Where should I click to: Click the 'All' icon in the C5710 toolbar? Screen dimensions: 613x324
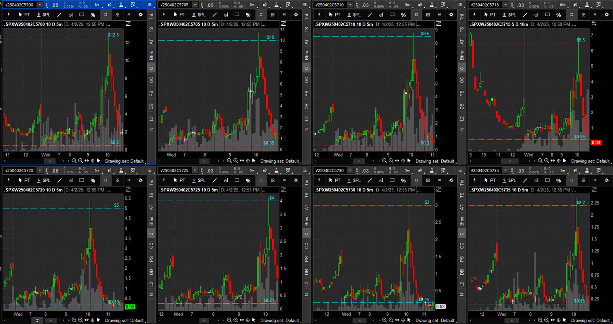tap(440, 15)
